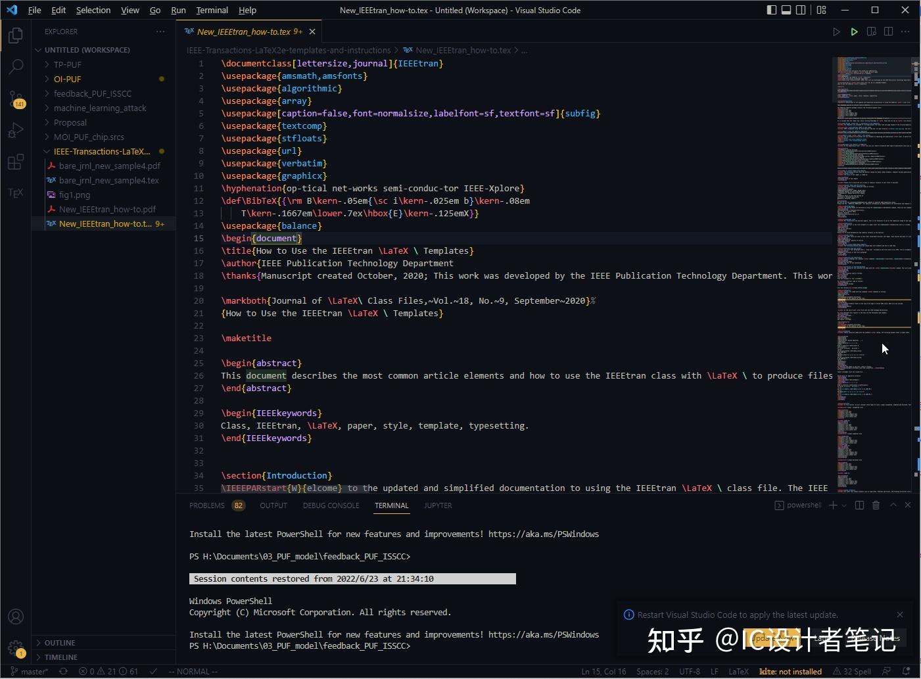The image size is (921, 679).
Task: Open the Search view
Action: [16, 66]
